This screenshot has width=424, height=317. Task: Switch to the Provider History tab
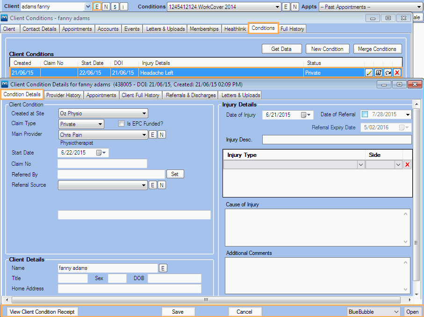click(x=63, y=95)
